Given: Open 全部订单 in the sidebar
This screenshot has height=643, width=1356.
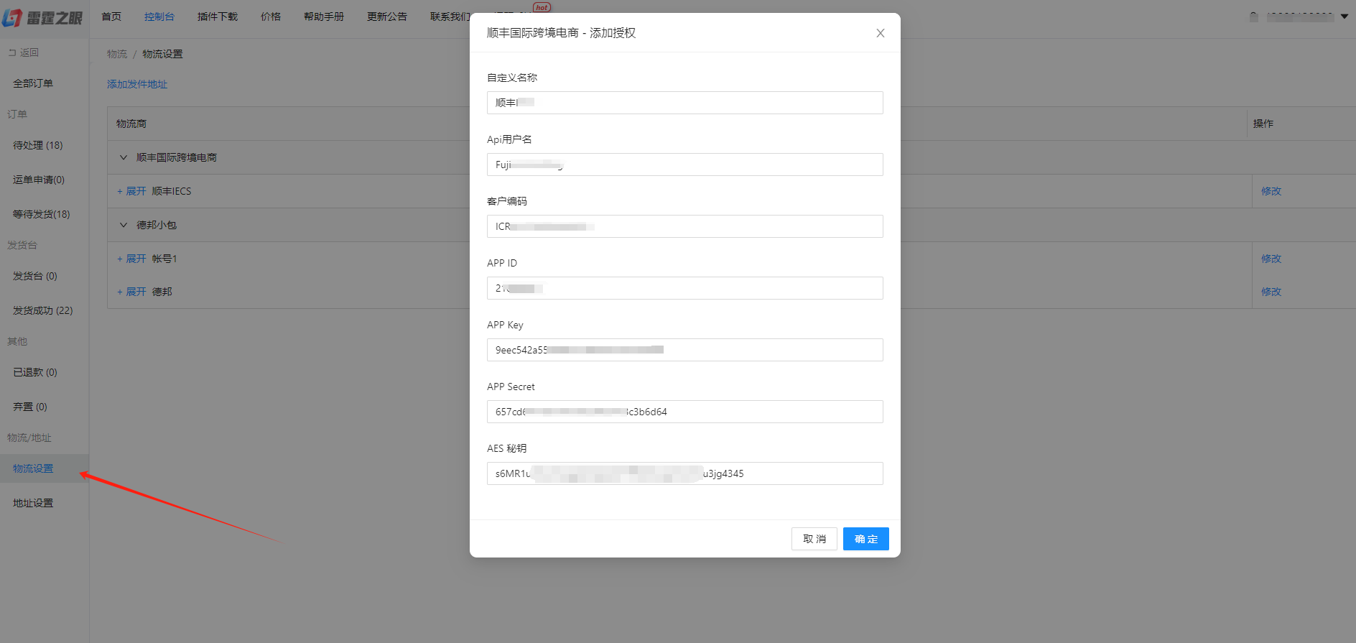Looking at the screenshot, I should pos(33,83).
